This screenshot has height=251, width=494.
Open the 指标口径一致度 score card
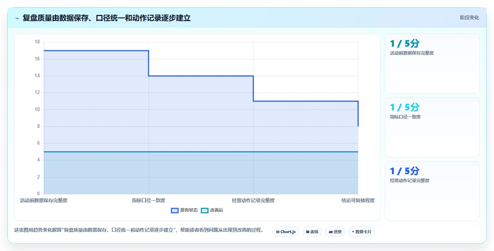(432, 128)
